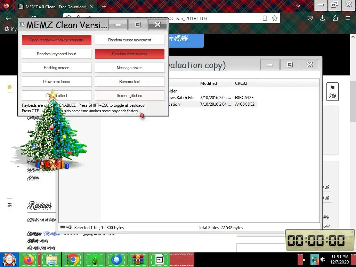Open Thunderbird from the taskbar
The width and height of the screenshot is (356, 267).
[x=116, y=260]
